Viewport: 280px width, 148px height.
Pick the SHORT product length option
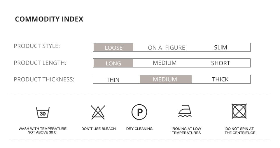(220, 63)
